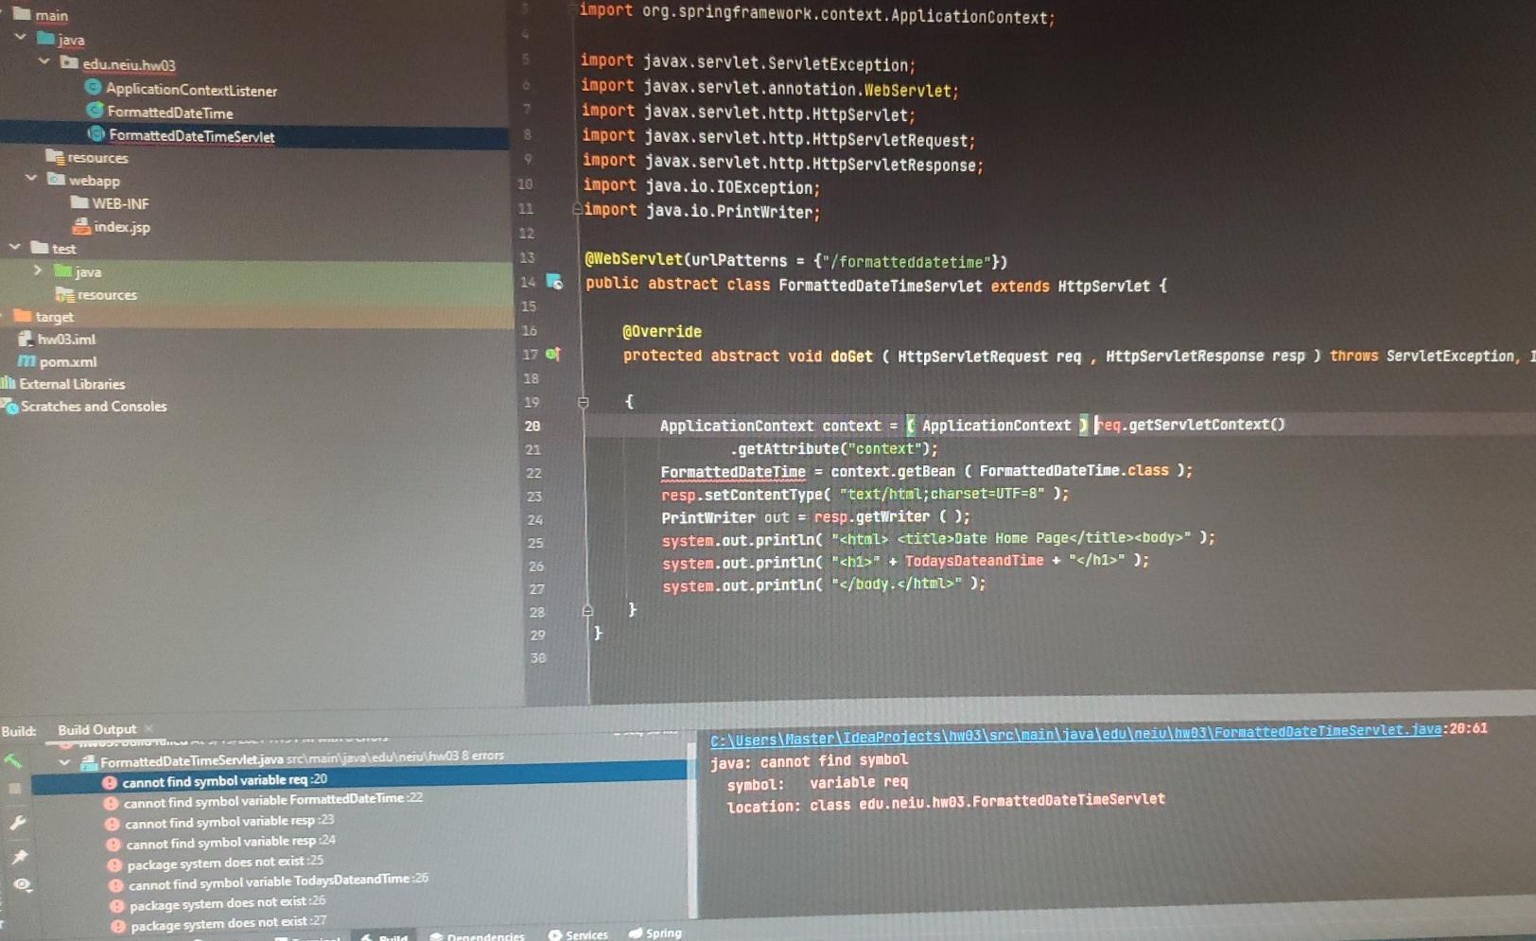The width and height of the screenshot is (1536, 941).
Task: Click the gutter bean icon on line 14
Action: click(554, 282)
